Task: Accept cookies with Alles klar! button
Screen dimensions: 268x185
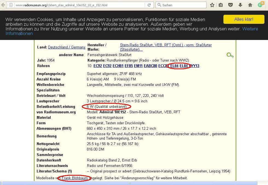Action: [x=244, y=19]
